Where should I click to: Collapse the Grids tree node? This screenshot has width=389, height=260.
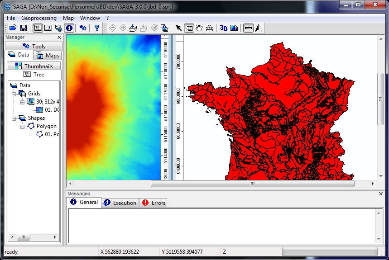14,94
